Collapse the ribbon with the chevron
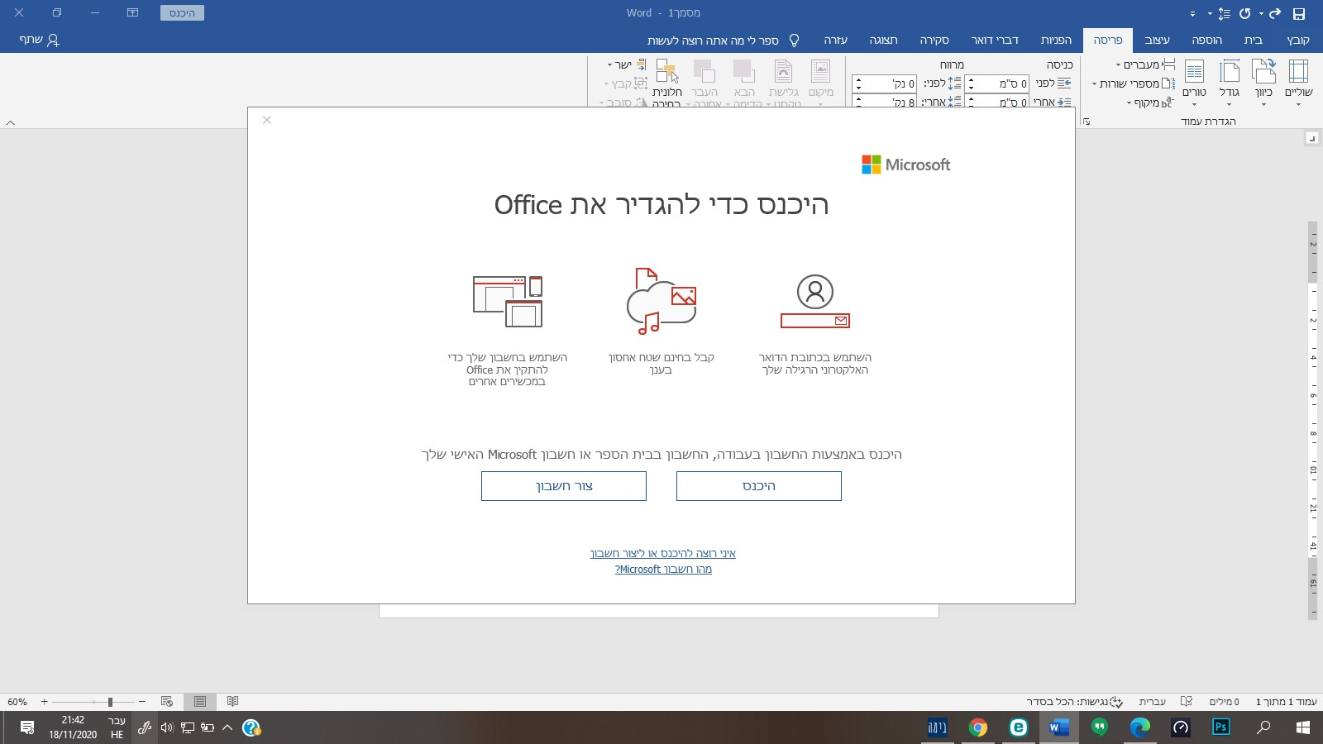 pos(11,122)
